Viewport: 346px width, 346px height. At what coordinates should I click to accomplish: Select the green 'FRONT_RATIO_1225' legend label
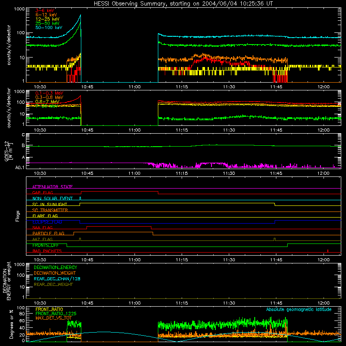coord(56,314)
